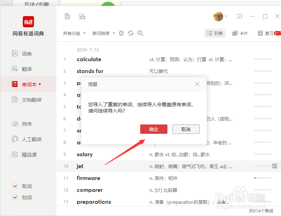Open wordbook settings via the gear icon
Image resolution: width=281 pixels, height=216 pixels.
point(121,33)
